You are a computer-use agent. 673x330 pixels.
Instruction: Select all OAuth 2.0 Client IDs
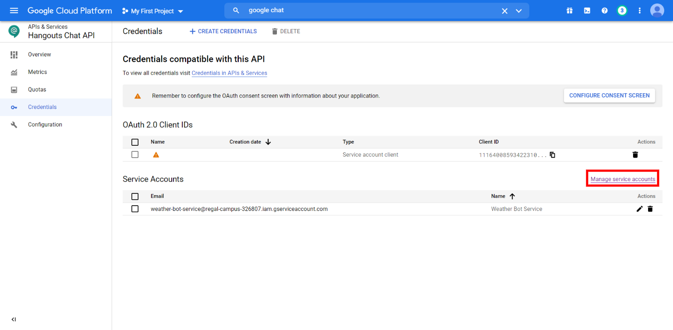click(x=135, y=142)
